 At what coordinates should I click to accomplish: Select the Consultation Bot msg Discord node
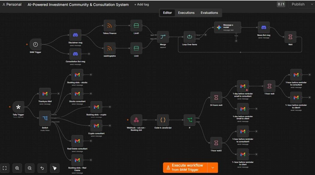[75, 54]
